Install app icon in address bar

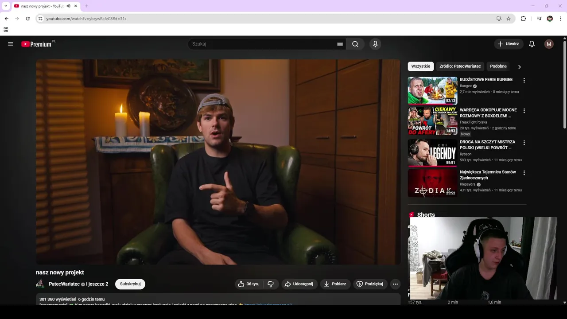click(499, 19)
